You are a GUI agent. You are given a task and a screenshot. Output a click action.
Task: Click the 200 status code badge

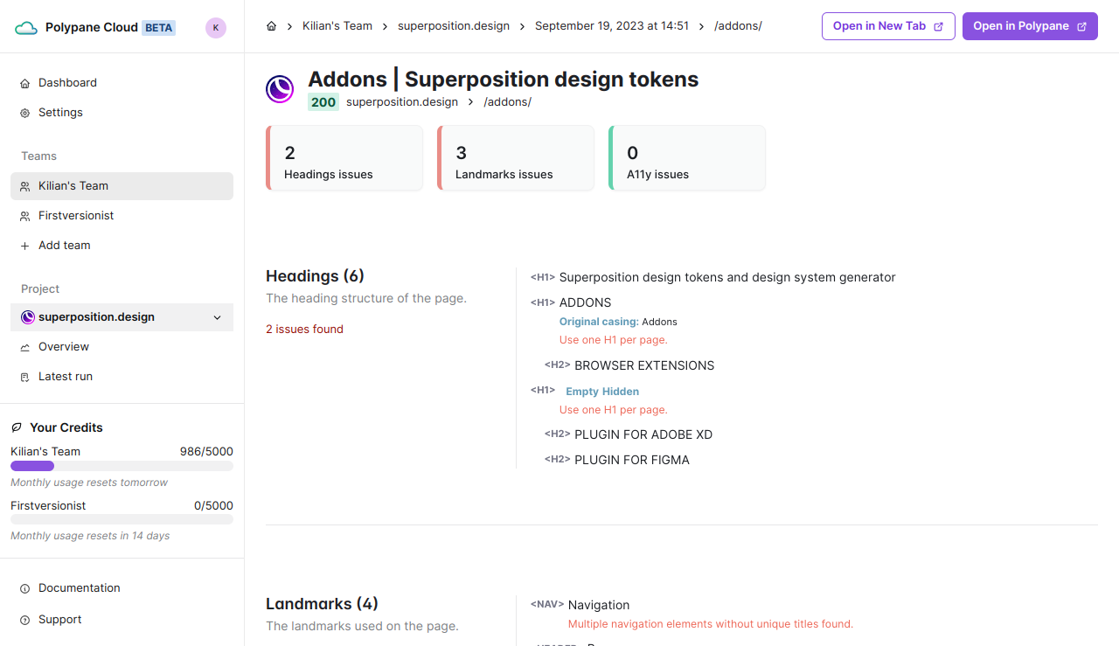(323, 102)
